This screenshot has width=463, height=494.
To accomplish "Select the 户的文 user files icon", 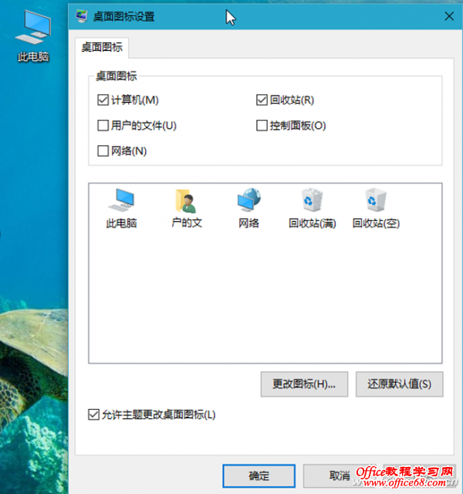I will point(187,208).
